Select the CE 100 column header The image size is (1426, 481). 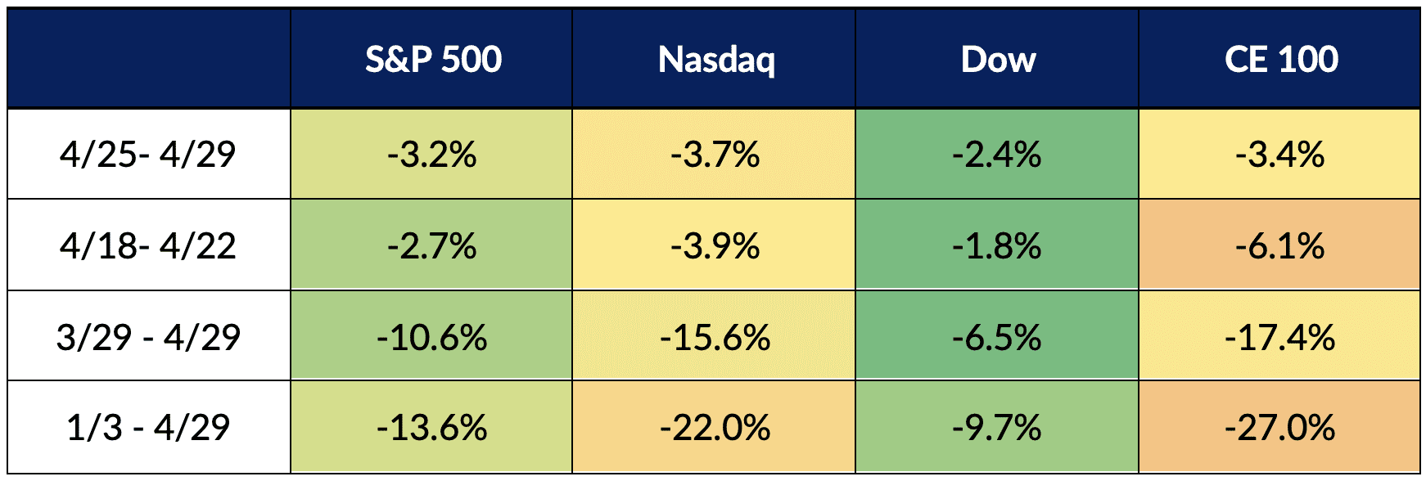pos(1280,59)
